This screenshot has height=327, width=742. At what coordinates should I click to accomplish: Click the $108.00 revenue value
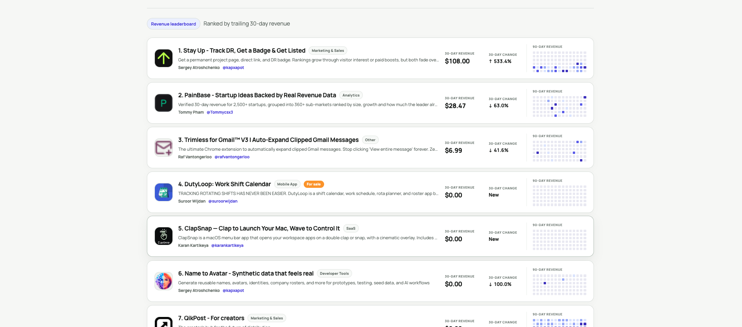point(457,61)
